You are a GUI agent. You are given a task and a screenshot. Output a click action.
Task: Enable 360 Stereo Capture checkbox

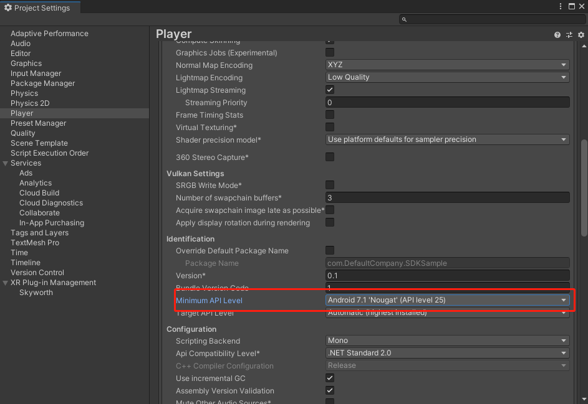coord(330,157)
